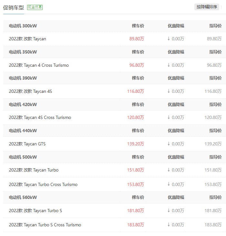Click the 按降幅排序 sort button
The image size is (226, 236).
pos(207,7)
